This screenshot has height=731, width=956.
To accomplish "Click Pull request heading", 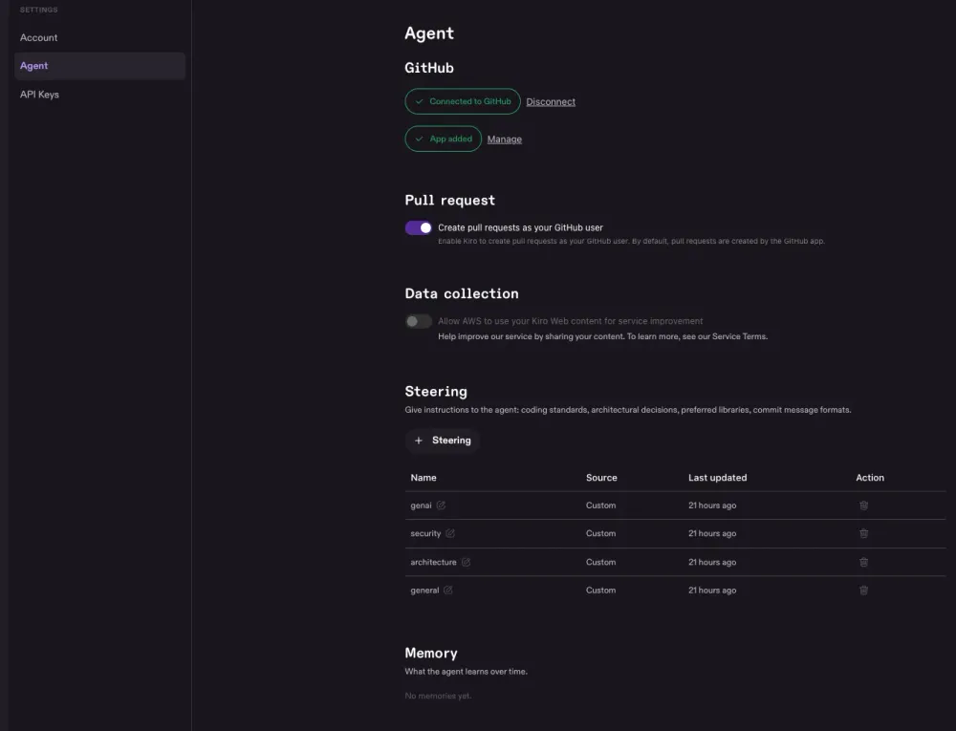I will 450,201.
